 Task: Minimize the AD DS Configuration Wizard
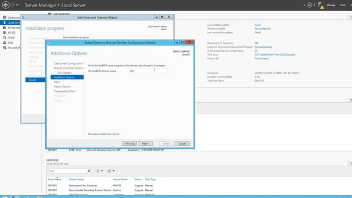coord(177,42)
